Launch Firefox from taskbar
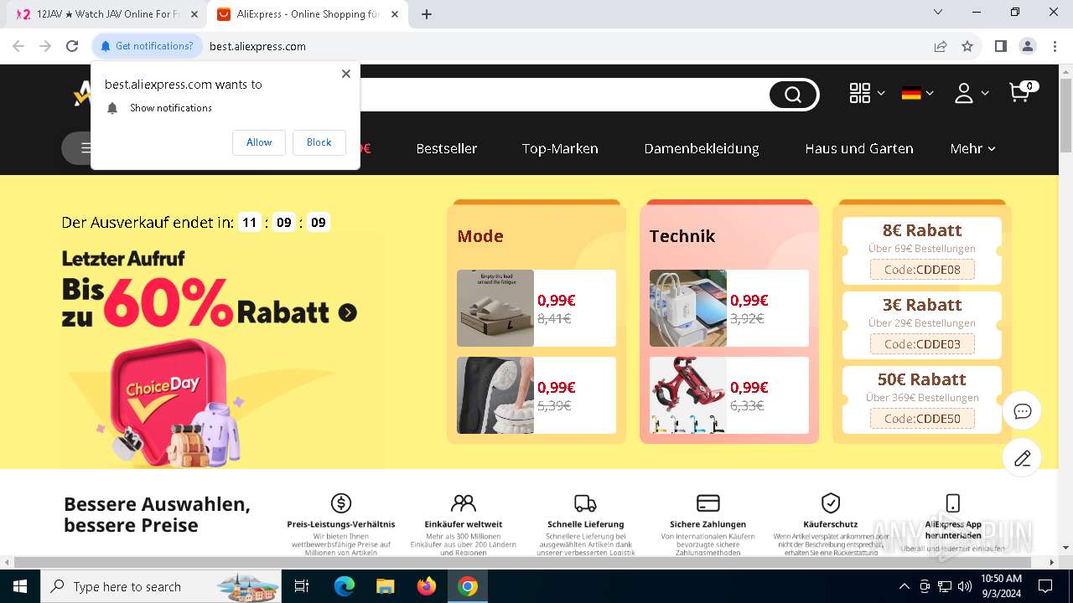 point(427,586)
